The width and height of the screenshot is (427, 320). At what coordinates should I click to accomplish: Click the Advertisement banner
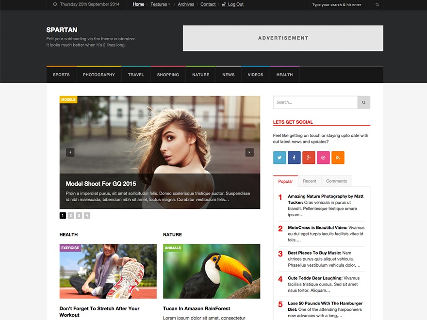pyautogui.click(x=283, y=38)
